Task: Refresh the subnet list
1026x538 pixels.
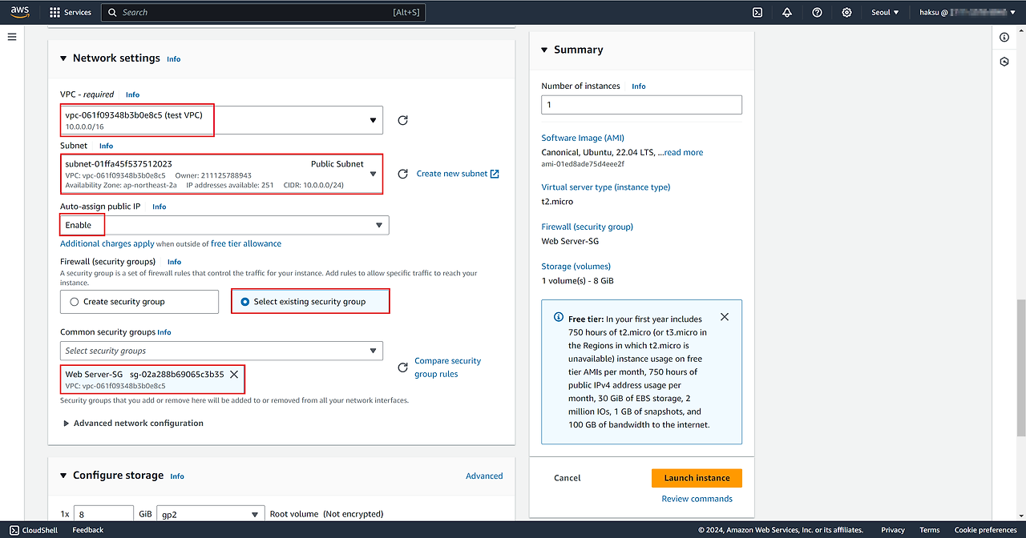Action: (x=403, y=174)
